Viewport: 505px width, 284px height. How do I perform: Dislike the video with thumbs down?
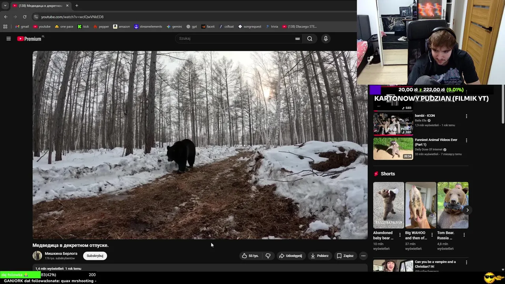click(x=268, y=256)
